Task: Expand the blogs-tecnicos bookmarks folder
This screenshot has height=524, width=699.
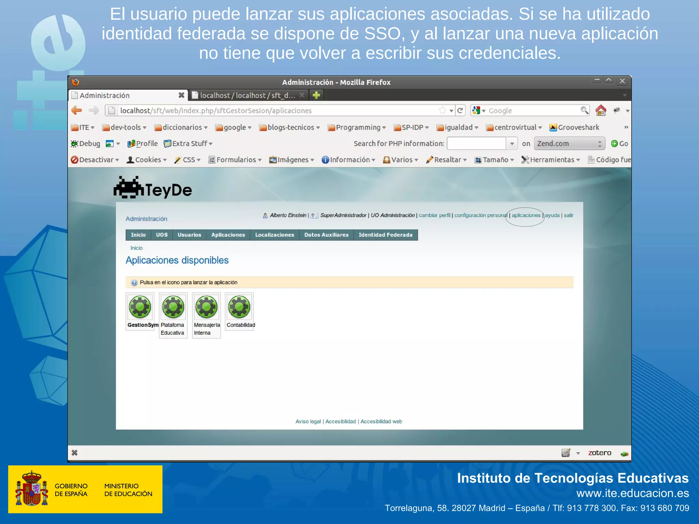Action: click(x=289, y=127)
